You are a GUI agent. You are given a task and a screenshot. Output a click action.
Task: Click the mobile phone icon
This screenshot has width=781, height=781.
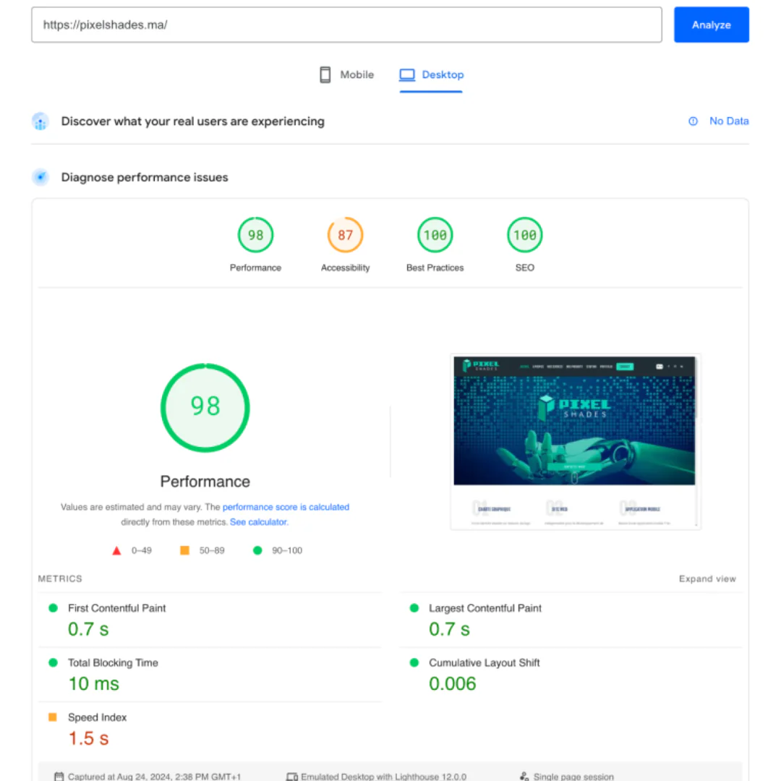pos(325,74)
